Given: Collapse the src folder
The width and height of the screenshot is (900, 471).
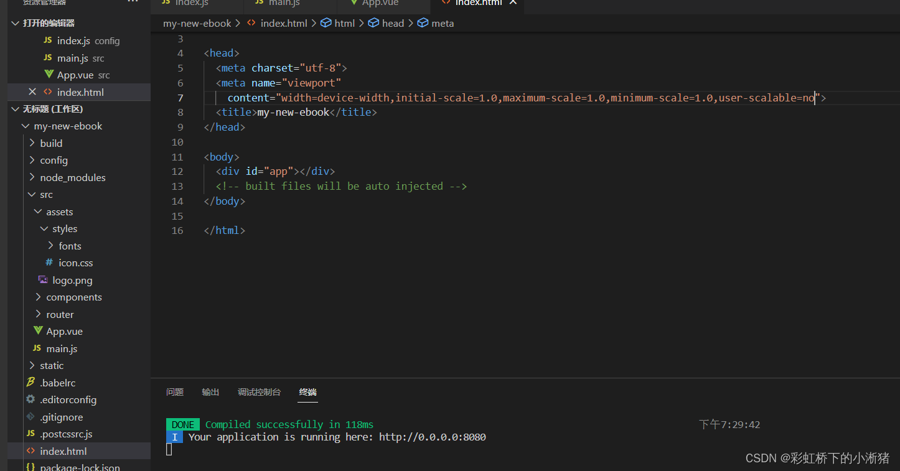Looking at the screenshot, I should pos(32,195).
